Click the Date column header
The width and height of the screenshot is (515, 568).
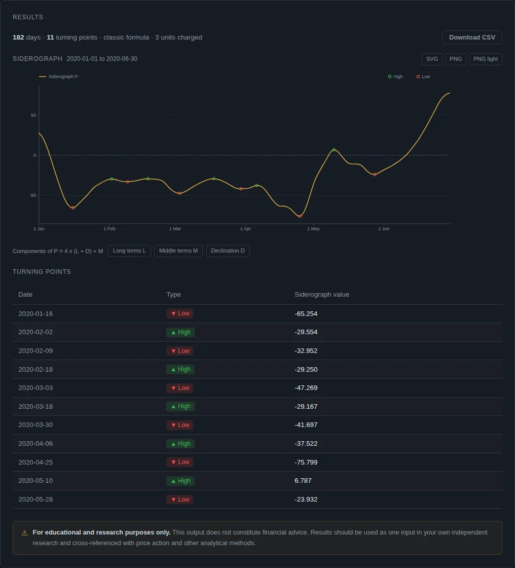point(25,295)
